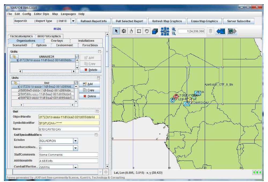Zoom out with the lower magnifier icon
The width and height of the screenshot is (268, 182).
pos(173,33)
